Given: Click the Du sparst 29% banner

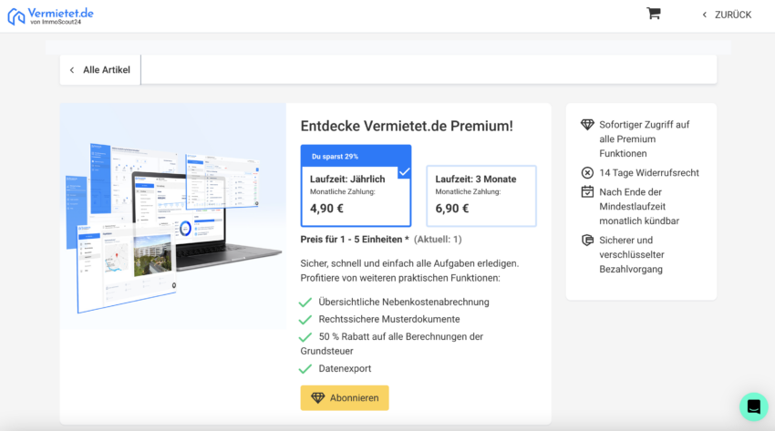Looking at the screenshot, I should pos(356,156).
